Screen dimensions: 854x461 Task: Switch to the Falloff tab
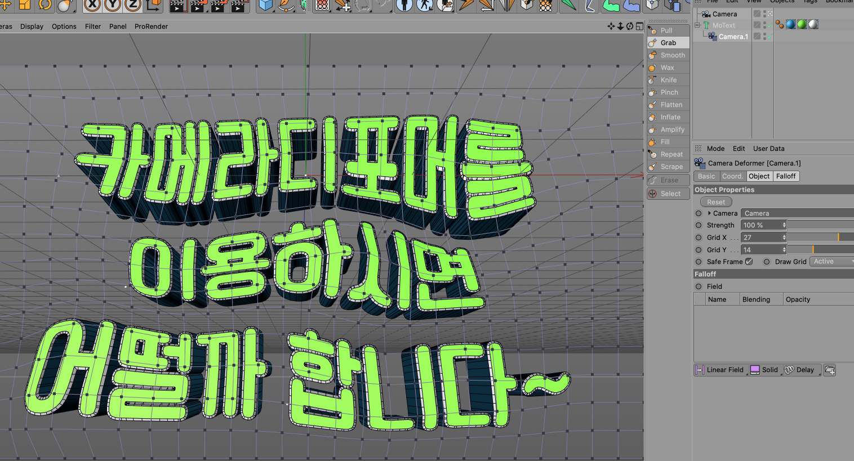click(x=786, y=176)
